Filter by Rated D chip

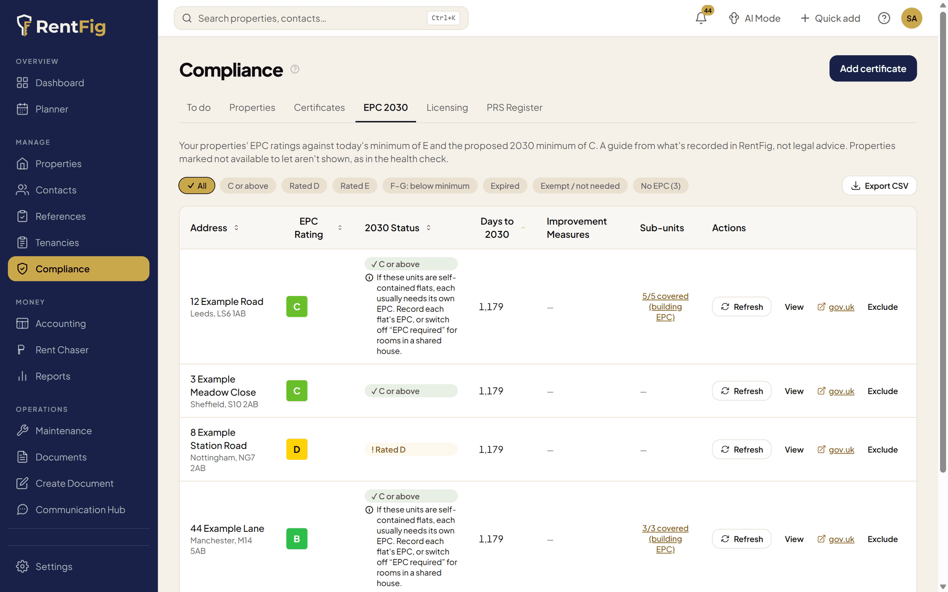(304, 186)
